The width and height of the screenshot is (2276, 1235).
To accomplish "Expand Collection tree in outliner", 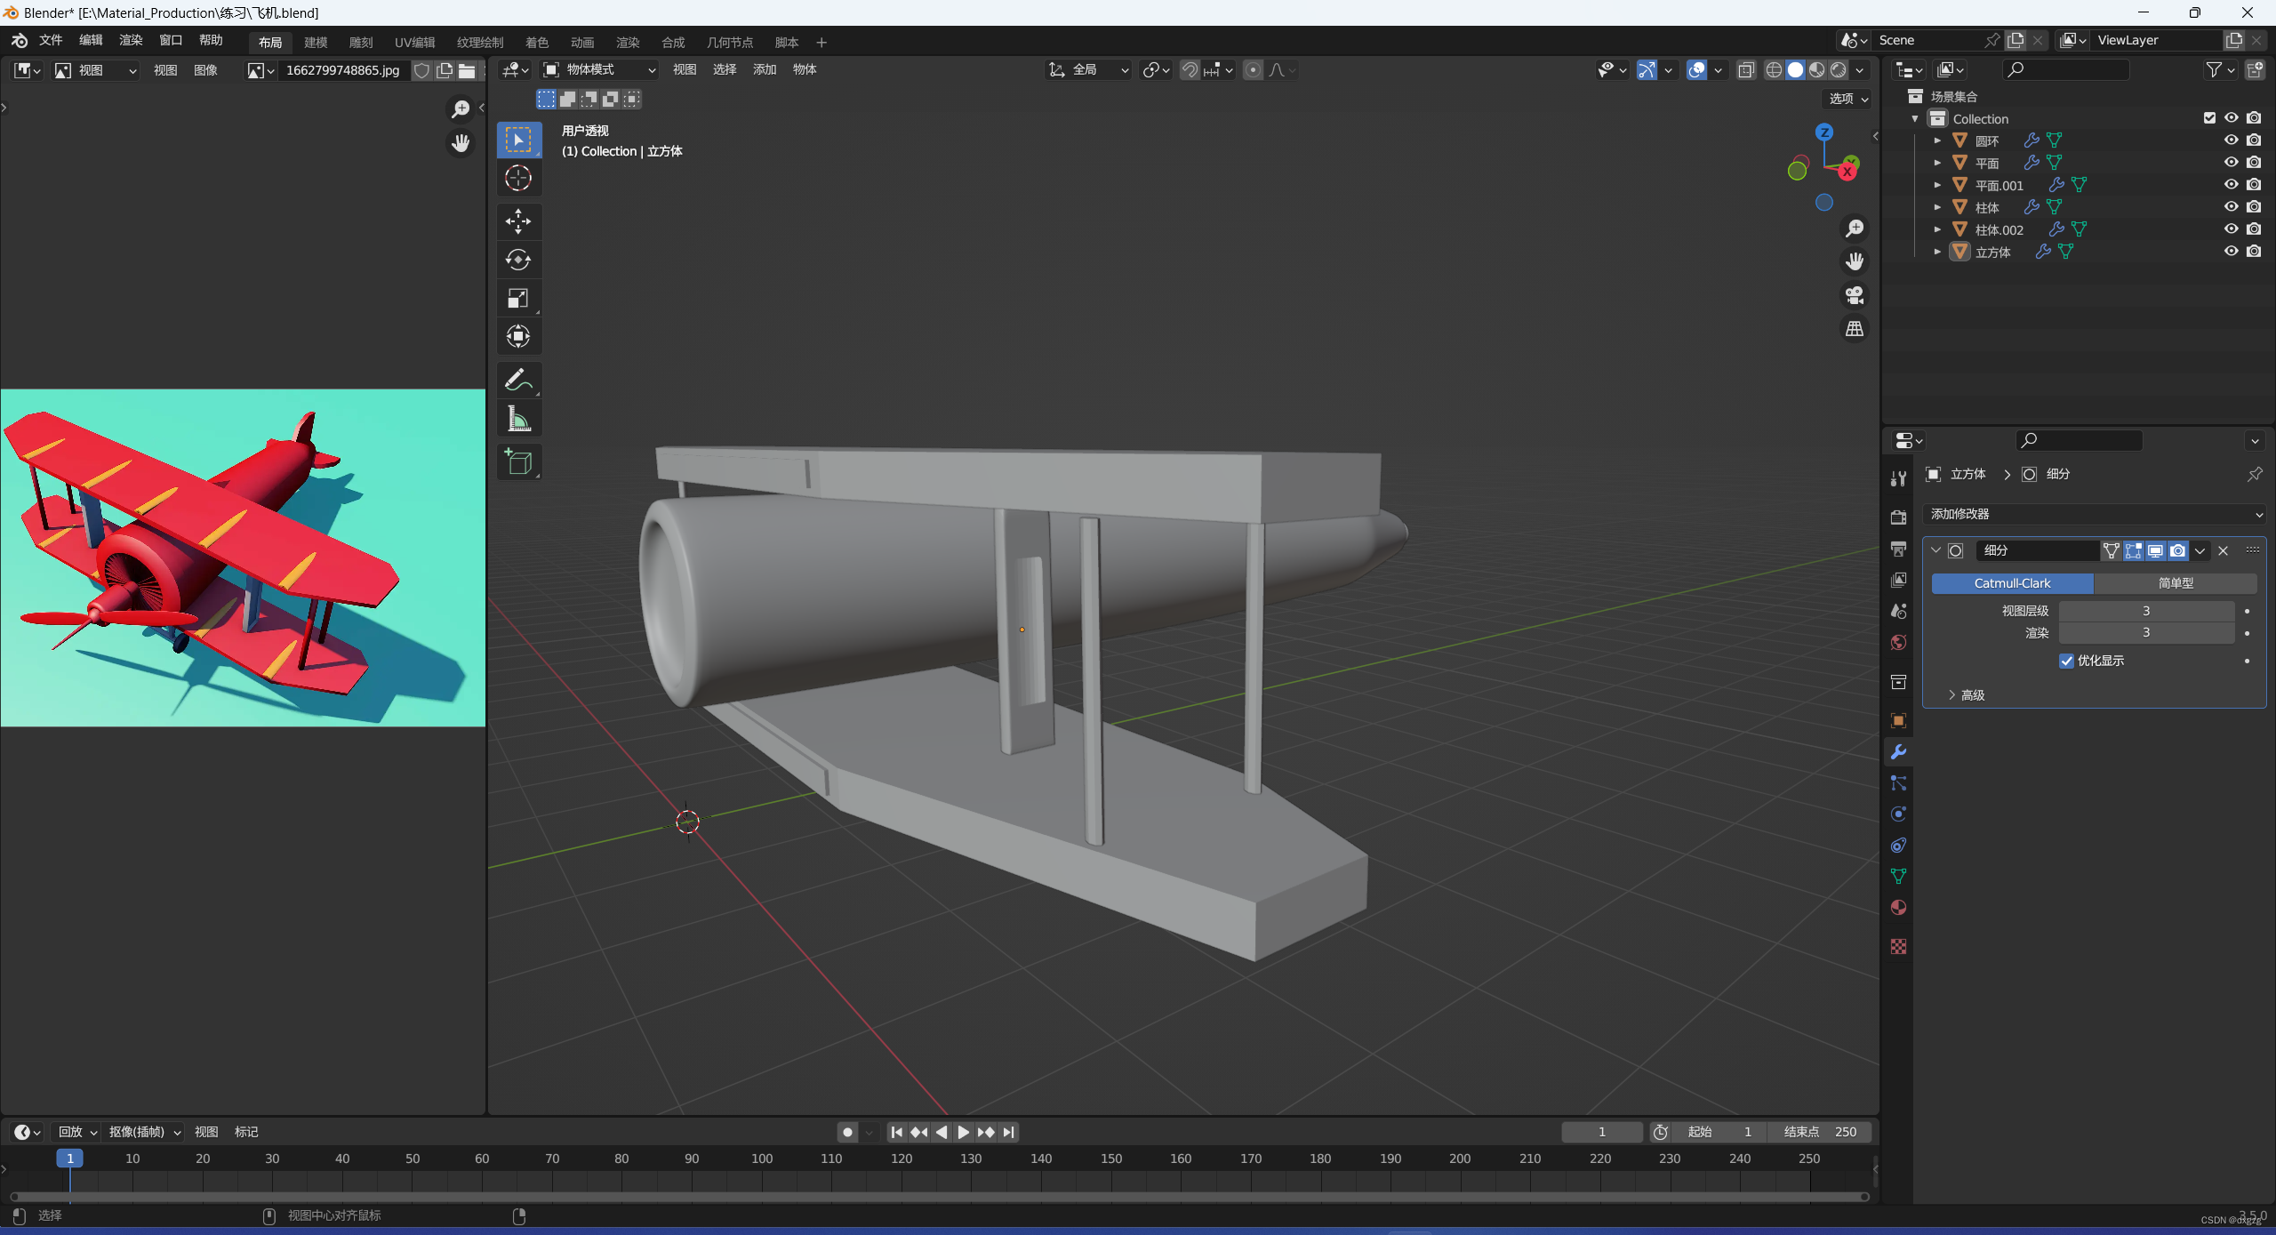I will [1912, 117].
